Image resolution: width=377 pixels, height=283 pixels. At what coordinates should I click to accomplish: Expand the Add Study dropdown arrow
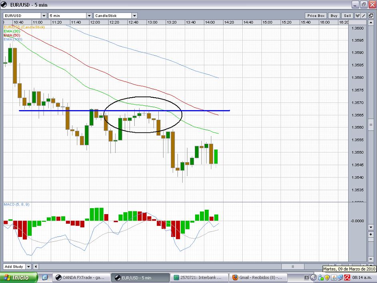click(x=29, y=267)
